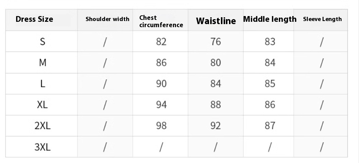Select the S size row label

tap(43, 42)
